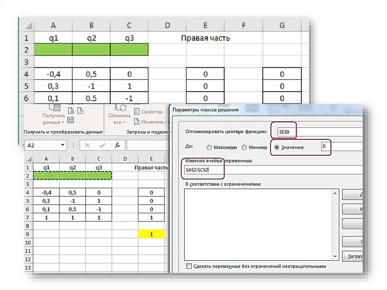Click cell G5 containing 0
The height and width of the screenshot is (290, 387).
click(282, 86)
